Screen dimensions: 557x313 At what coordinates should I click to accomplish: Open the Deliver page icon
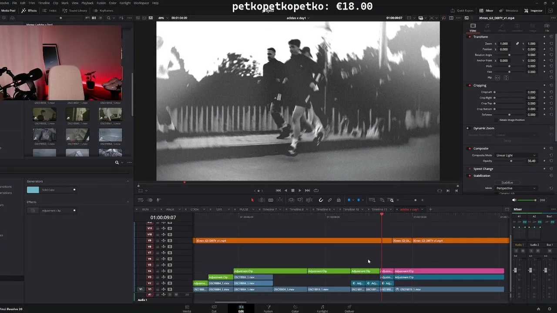(x=349, y=309)
